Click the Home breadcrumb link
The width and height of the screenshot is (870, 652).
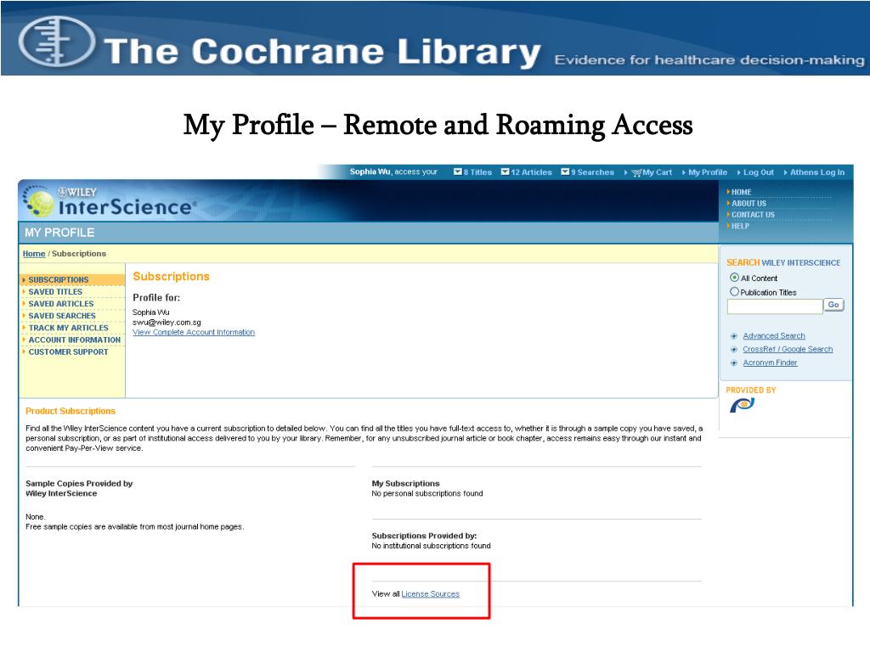34,253
